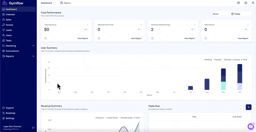Click the logout icon beside Logan Daly-Doersam
This screenshot has height=132, width=256.
tap(33, 128)
